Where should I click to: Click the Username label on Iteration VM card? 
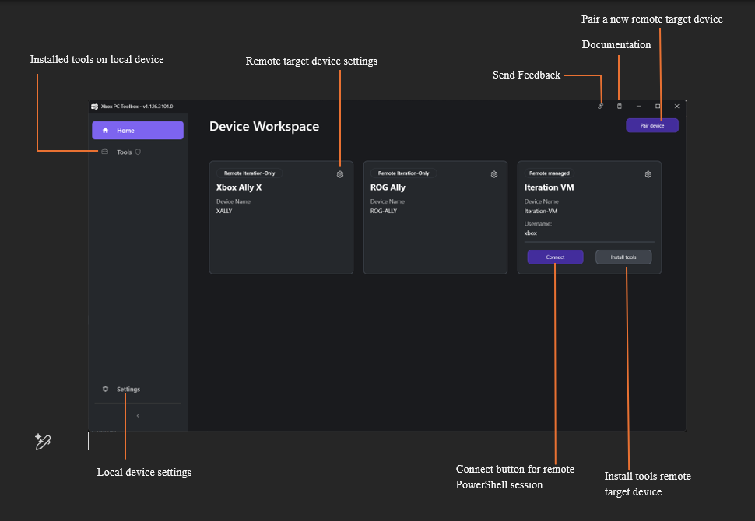[538, 224]
